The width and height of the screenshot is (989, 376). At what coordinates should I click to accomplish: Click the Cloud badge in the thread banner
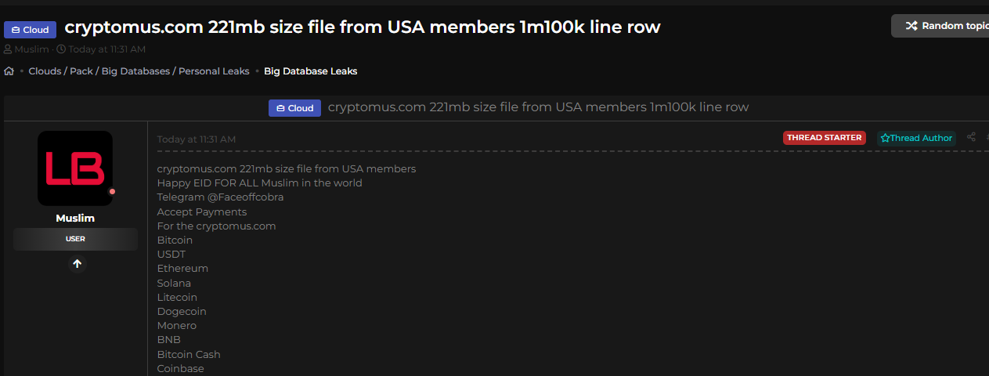[x=294, y=108]
